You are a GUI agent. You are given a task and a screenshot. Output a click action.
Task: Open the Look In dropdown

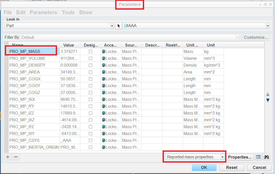click(x=112, y=26)
